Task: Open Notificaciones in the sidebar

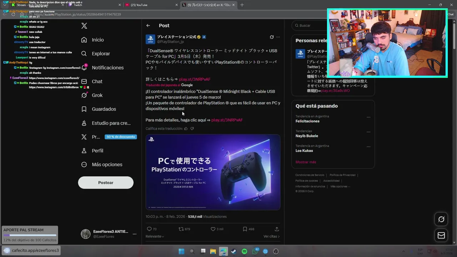Action: 107,67
